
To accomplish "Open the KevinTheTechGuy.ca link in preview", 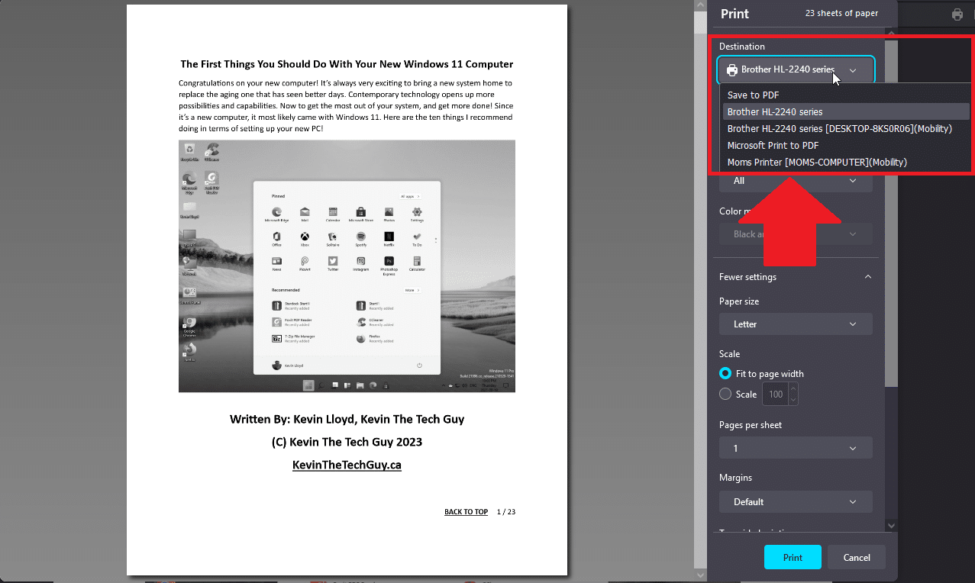I will coord(347,465).
